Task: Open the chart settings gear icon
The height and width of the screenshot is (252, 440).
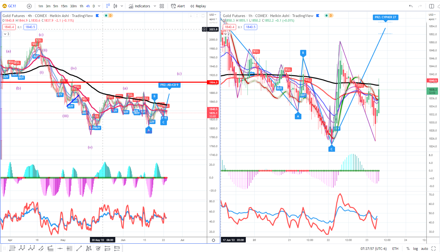Action: 213,240
